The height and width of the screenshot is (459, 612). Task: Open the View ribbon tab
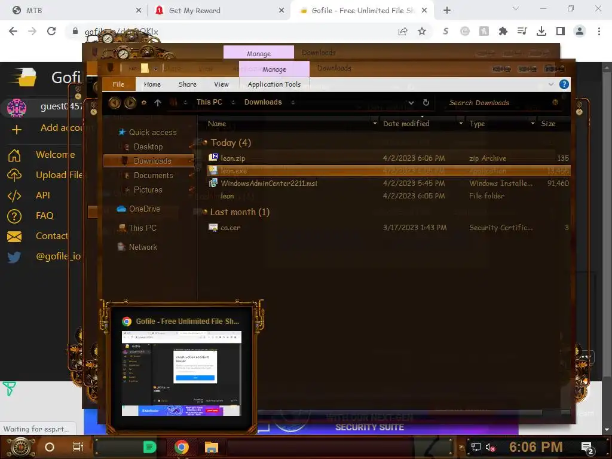click(221, 84)
